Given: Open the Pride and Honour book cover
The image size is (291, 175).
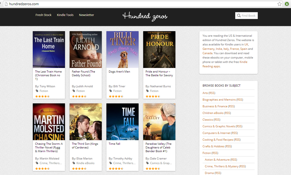Looking at the screenshot, I should [x=159, y=49].
